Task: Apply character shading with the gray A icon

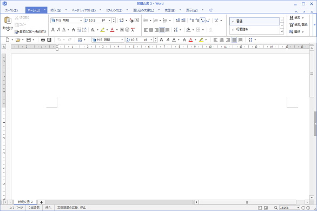Action: 122,30
